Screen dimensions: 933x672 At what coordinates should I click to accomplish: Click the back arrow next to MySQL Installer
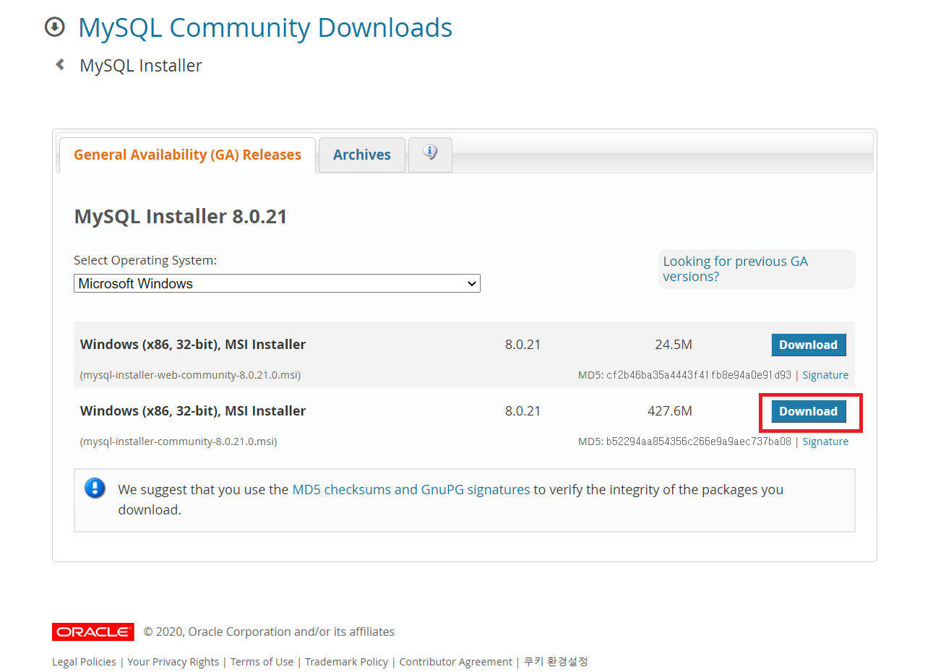[60, 64]
